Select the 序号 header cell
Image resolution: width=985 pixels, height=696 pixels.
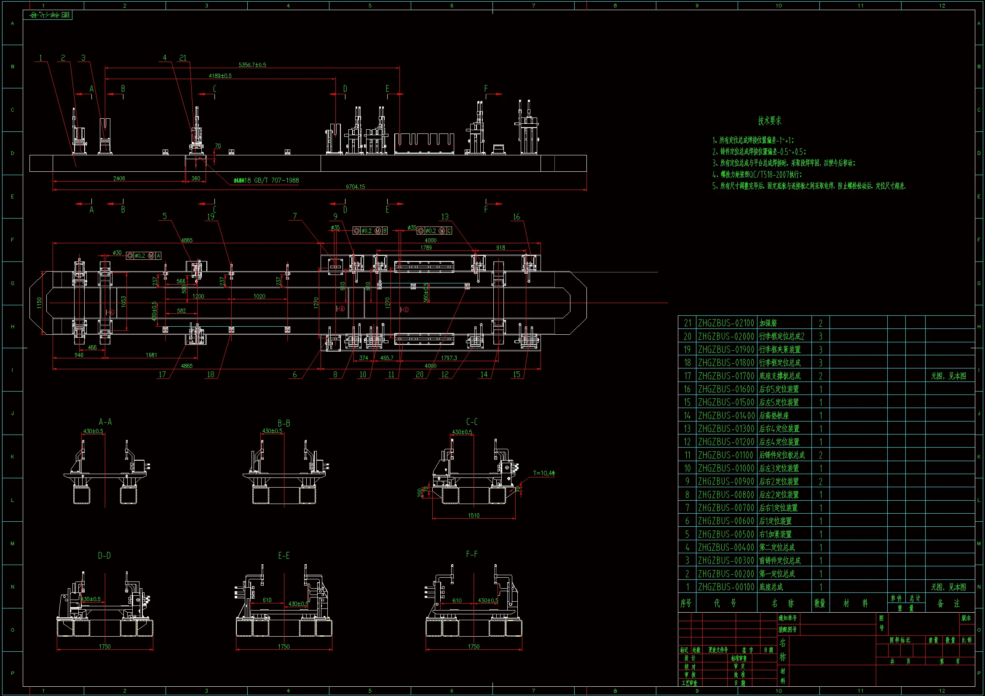click(x=686, y=603)
